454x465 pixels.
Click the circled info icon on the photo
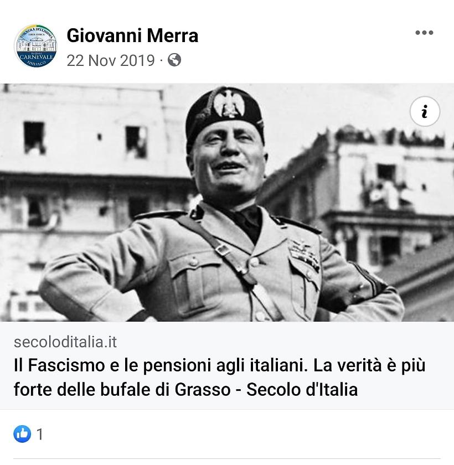coord(425,111)
